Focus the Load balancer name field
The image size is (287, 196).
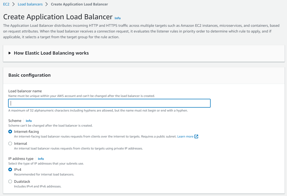(109, 103)
